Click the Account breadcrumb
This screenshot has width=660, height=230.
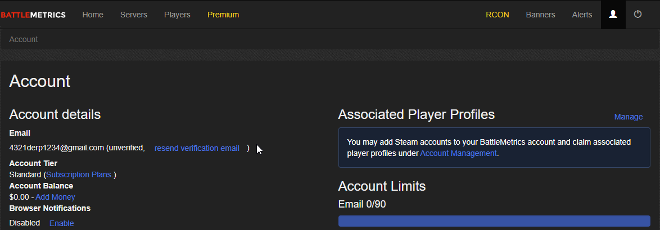pos(24,39)
